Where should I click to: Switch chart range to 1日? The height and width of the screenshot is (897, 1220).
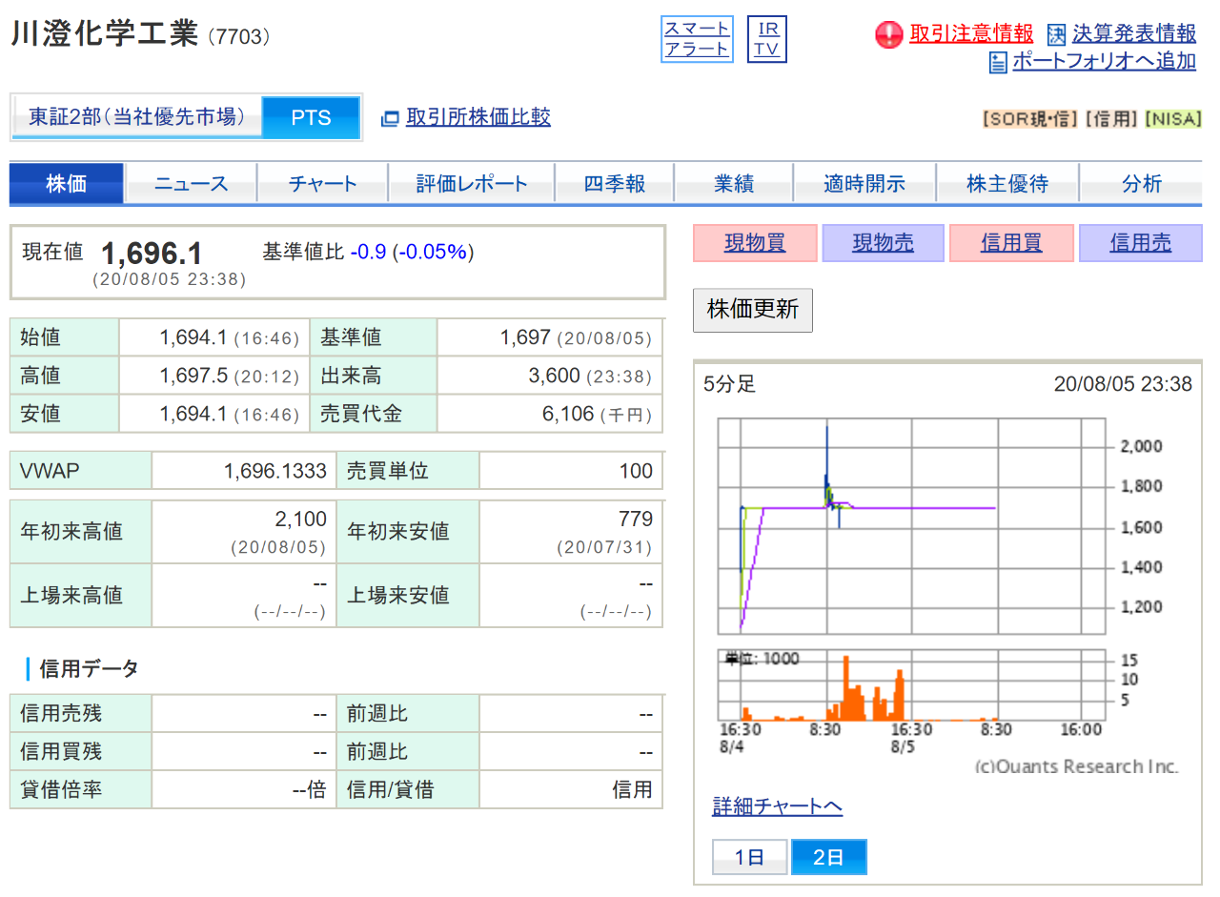point(749,857)
